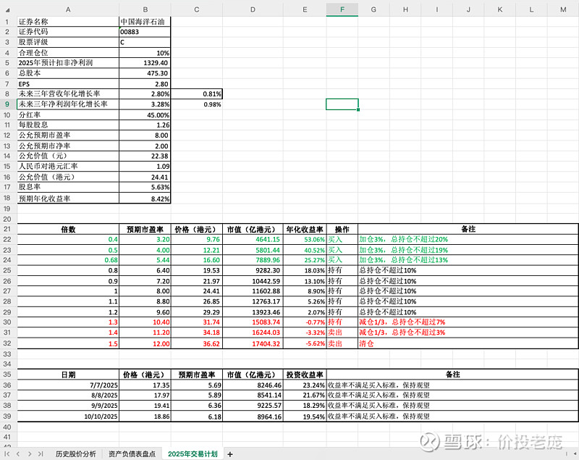Select column B header
The image size is (579, 460).
coord(145,9)
